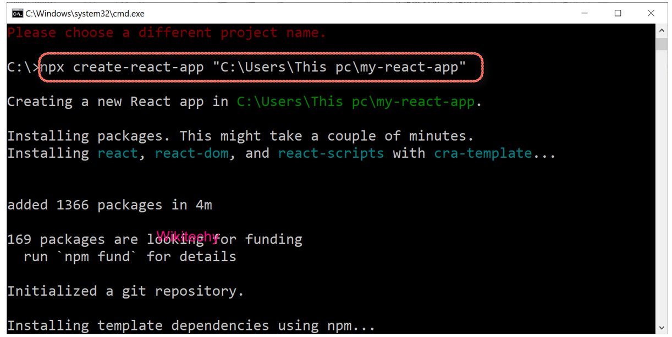Click the green my-react-app path text
Viewport: 672px width, 337px height.
(355, 102)
